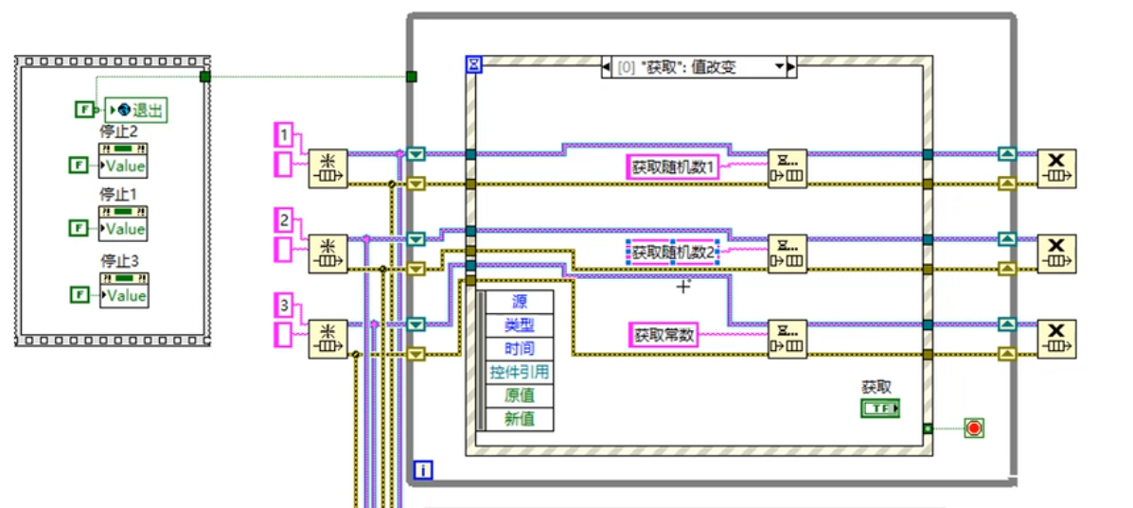This screenshot has height=508, width=1133.
Task: Click the empty string constant below constant 3
Action: 282,335
